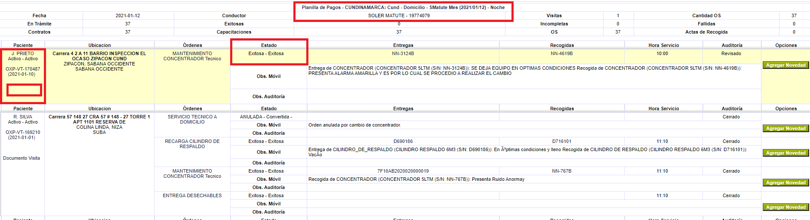Select patient name J. PRIETO
This screenshot has height=220, width=810.
(23, 53)
